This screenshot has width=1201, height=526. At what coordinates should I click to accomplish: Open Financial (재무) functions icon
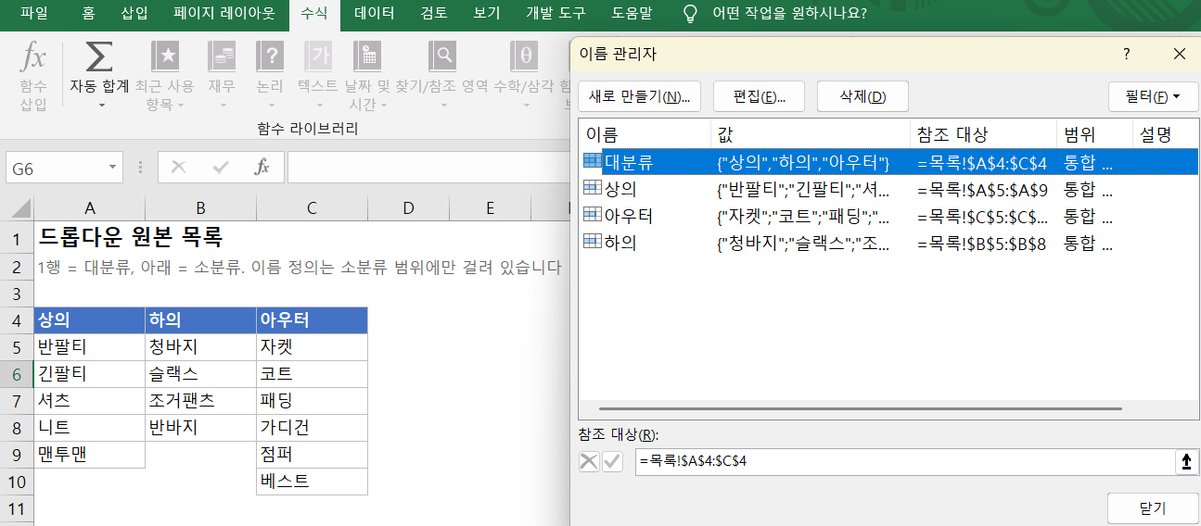click(x=222, y=57)
